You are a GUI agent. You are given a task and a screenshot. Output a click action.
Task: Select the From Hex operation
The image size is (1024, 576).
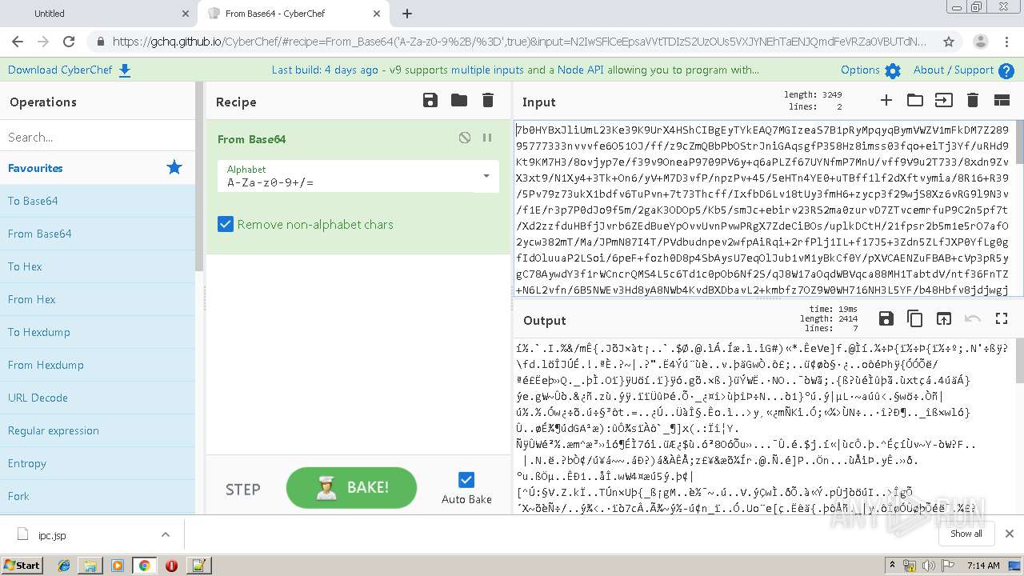pyautogui.click(x=98, y=299)
